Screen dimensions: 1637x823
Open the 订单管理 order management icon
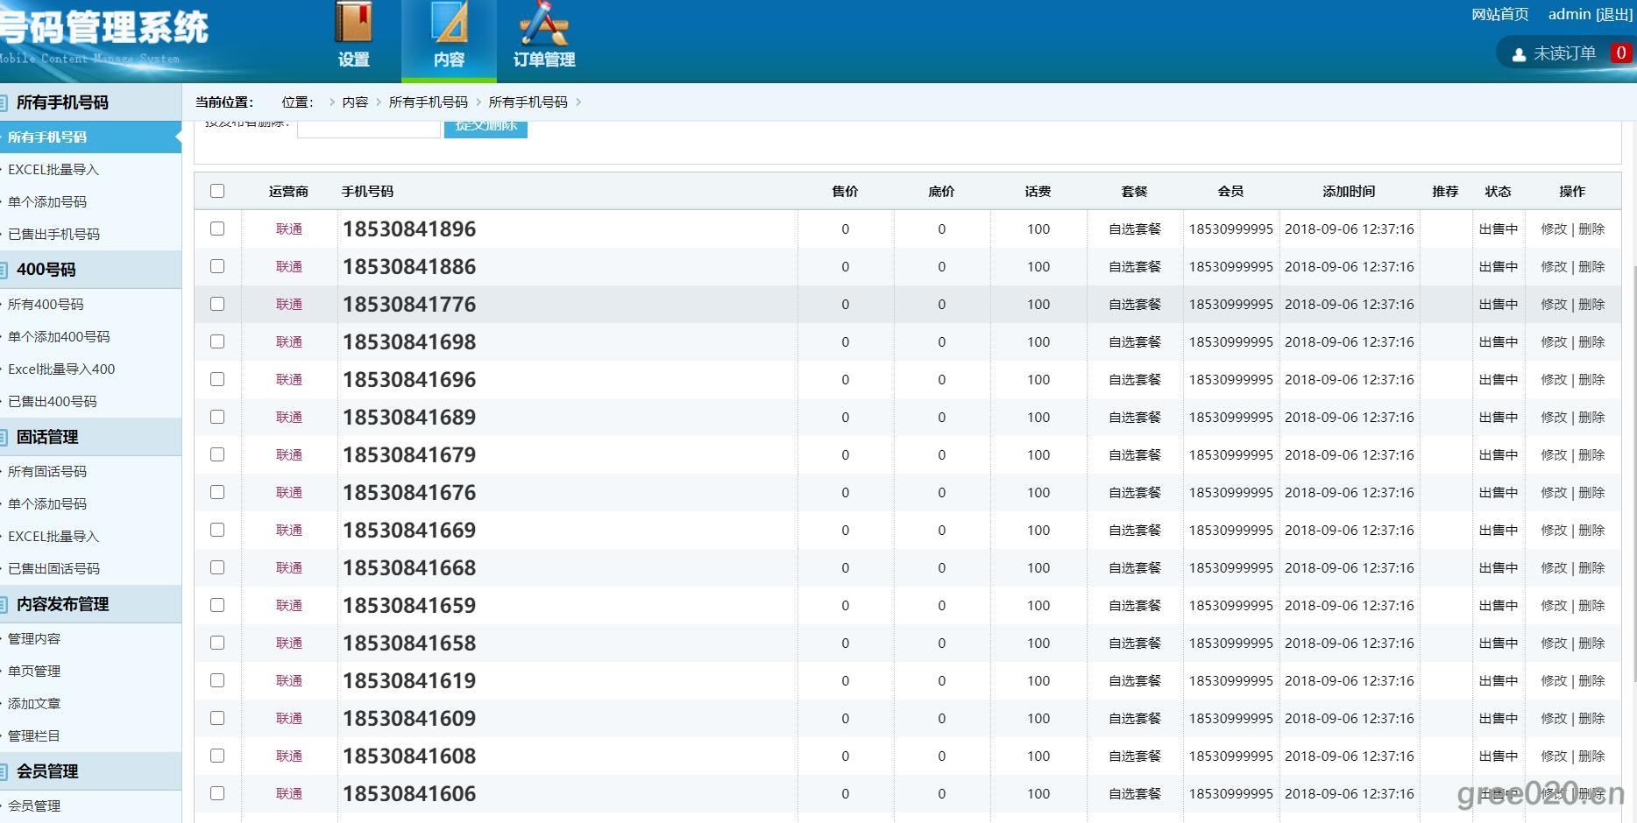coord(543,25)
